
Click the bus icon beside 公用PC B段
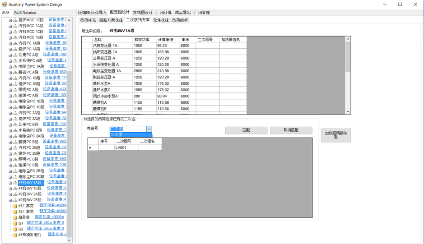[15, 124]
